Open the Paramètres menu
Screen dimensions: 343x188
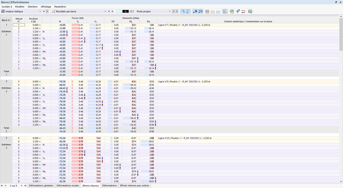(60, 7)
